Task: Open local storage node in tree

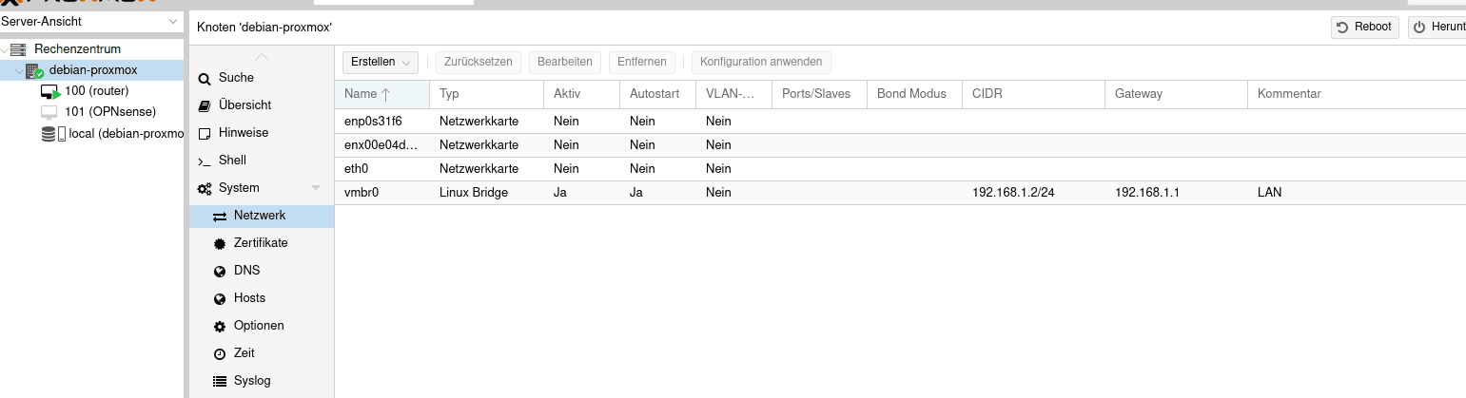Action: [112, 133]
